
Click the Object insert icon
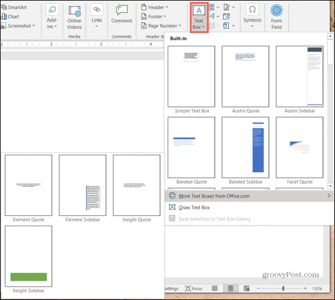click(226, 26)
